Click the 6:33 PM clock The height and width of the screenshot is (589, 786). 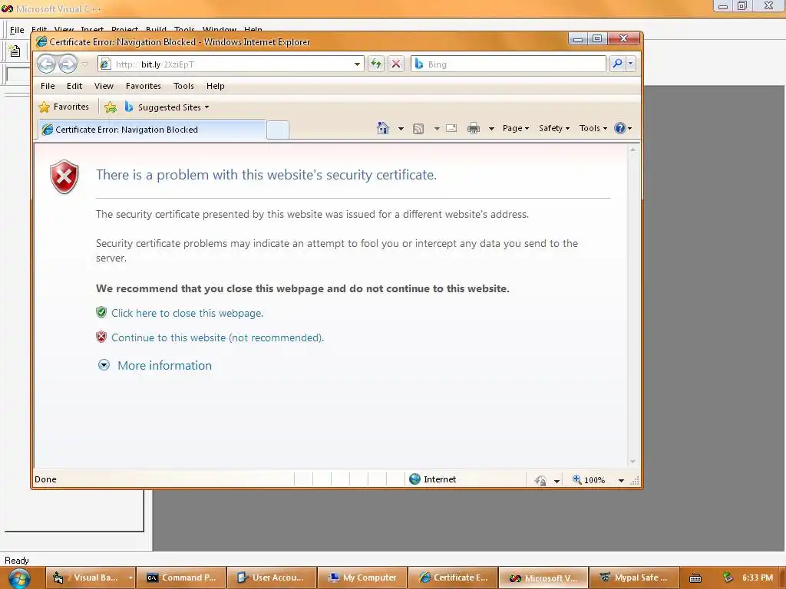tap(758, 578)
